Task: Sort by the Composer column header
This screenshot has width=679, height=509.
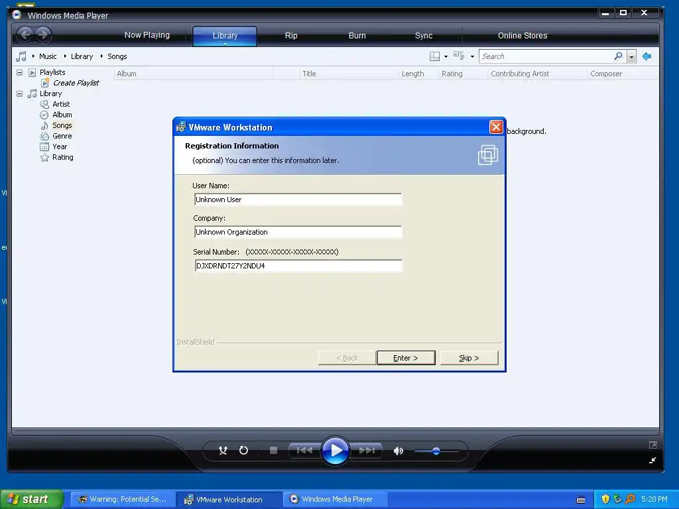Action: point(623,74)
